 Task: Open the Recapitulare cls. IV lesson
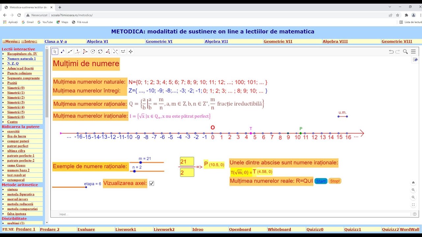click(22, 54)
